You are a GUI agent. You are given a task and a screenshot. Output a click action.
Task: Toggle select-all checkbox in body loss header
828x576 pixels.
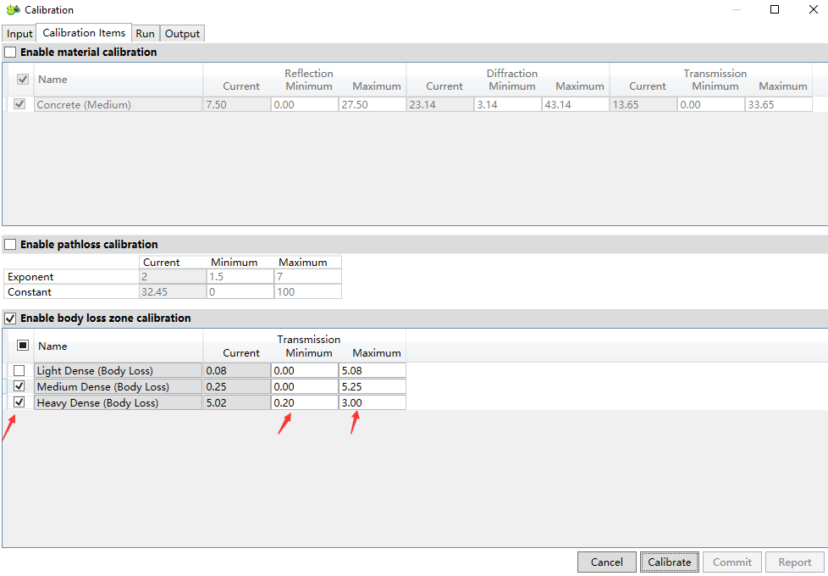pos(23,346)
